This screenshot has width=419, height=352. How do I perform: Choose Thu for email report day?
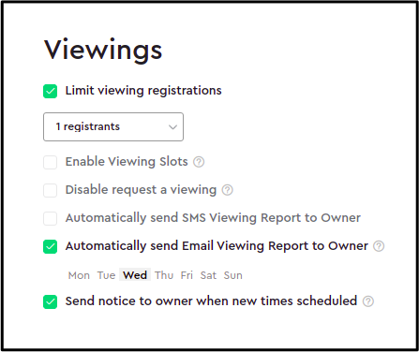[164, 275]
